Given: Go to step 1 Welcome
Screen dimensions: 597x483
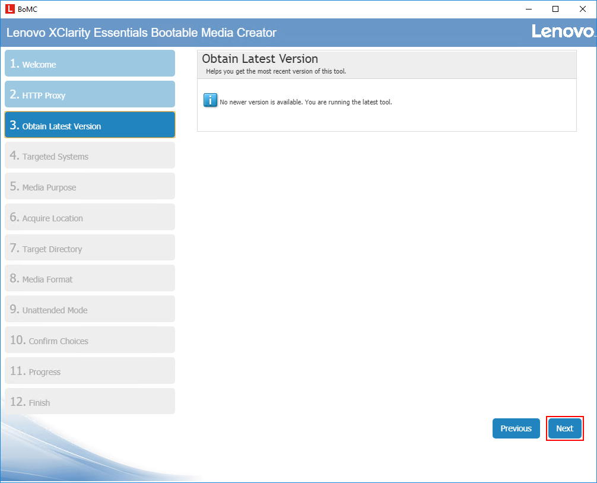Looking at the screenshot, I should [90, 63].
